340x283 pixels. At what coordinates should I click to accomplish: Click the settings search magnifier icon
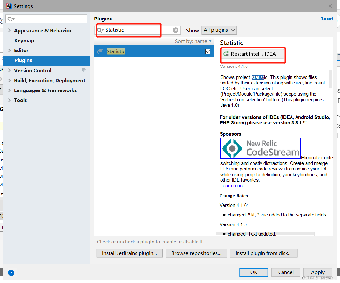(11, 19)
